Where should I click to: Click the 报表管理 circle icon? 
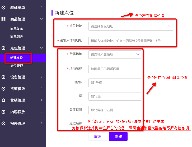[x=3, y=123]
